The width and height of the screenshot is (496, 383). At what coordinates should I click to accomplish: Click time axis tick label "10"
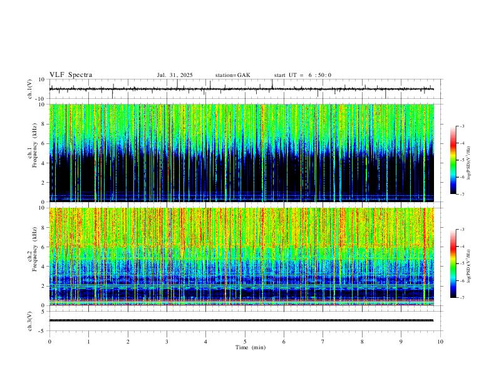tap(440, 342)
